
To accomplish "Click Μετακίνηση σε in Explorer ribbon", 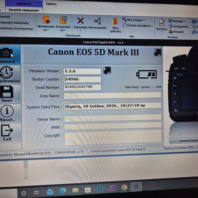I will [46, 23].
